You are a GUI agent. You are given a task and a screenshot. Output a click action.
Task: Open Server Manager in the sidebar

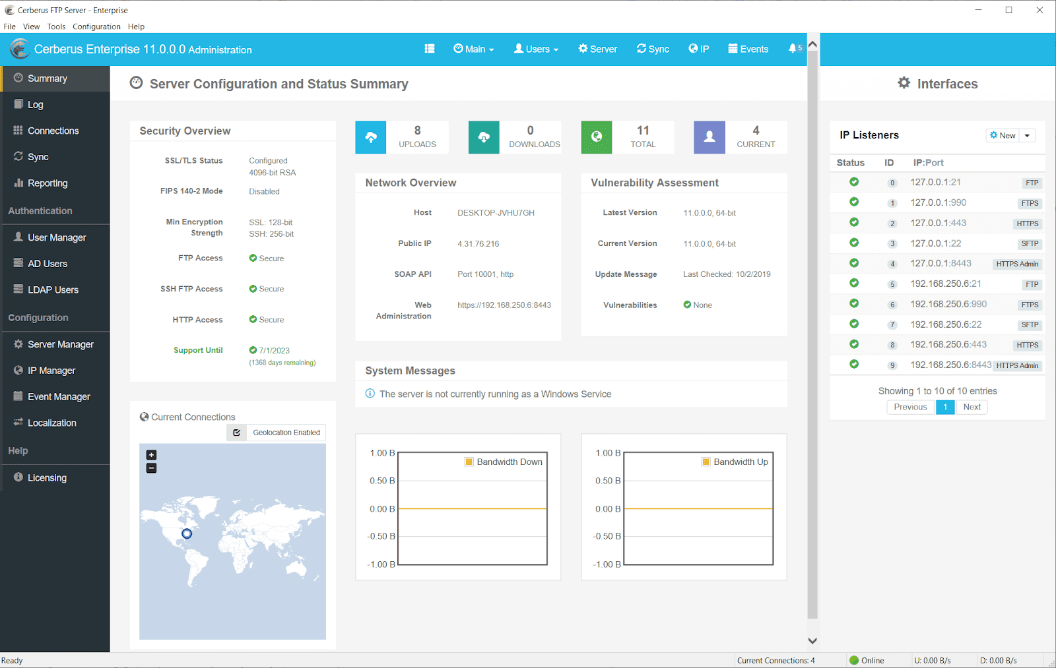(55, 344)
